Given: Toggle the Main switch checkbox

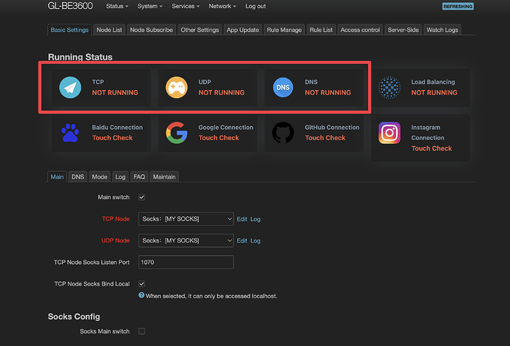Looking at the screenshot, I should pyautogui.click(x=142, y=198).
